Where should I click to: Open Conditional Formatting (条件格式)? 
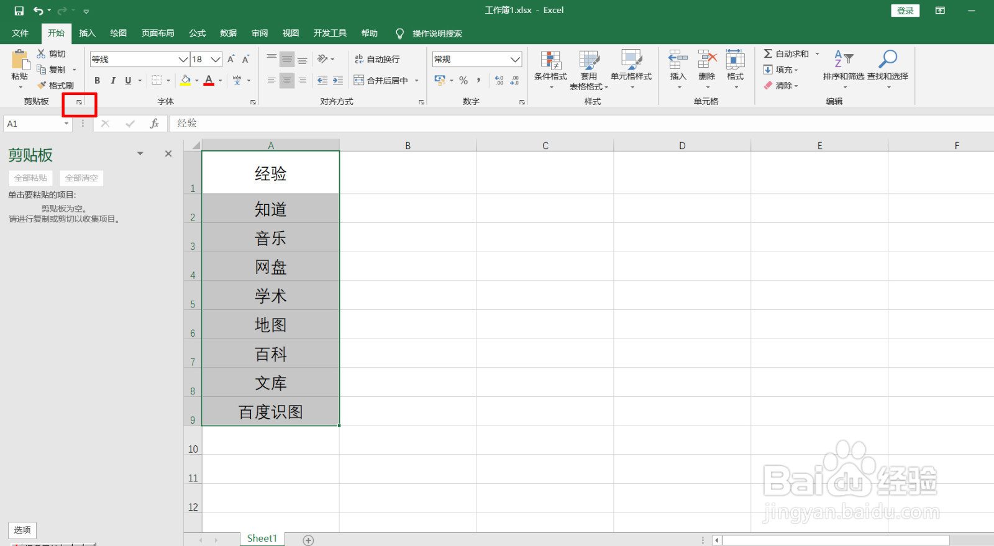550,70
